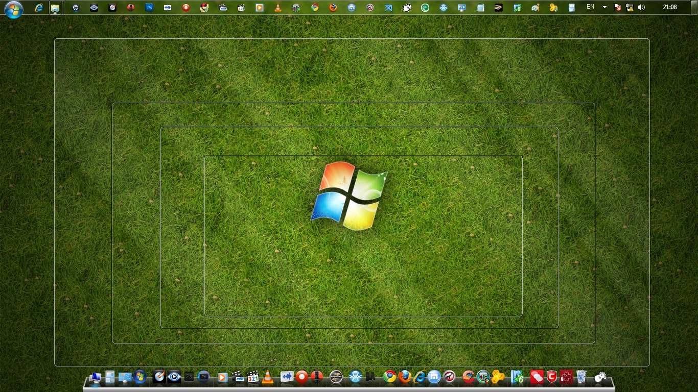This screenshot has height=392, width=698.
Task: Open Firefox from the top taskbar
Action: (x=333, y=8)
